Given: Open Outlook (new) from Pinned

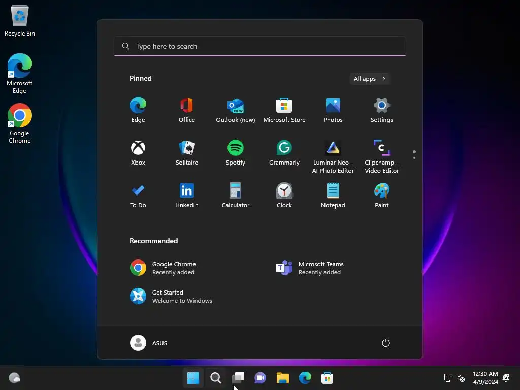Looking at the screenshot, I should point(236,110).
